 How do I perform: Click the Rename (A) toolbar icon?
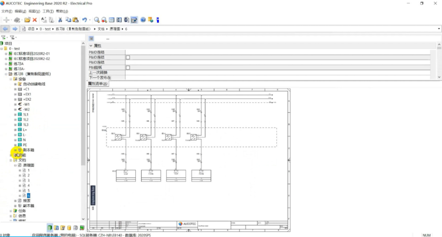coord(44,20)
